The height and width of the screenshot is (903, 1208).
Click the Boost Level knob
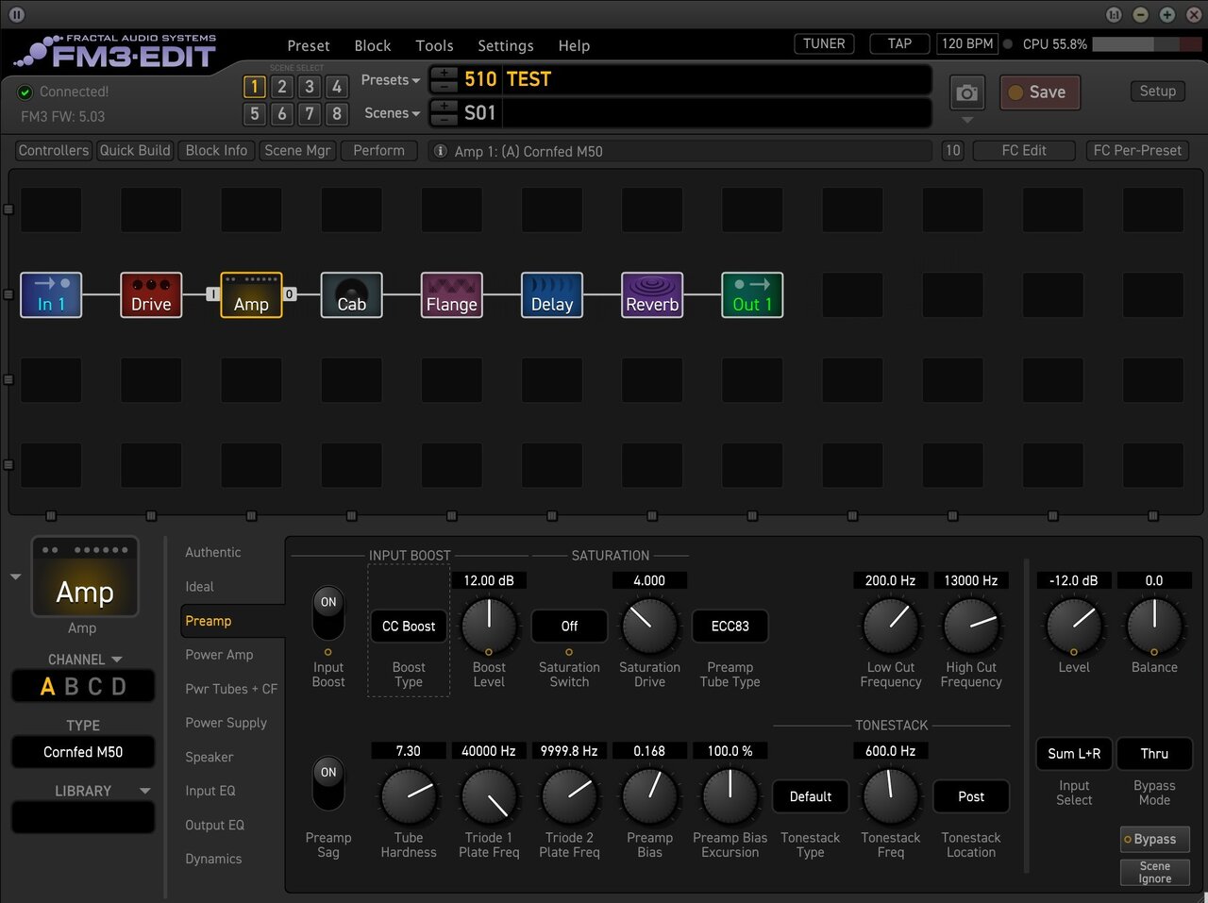489,625
